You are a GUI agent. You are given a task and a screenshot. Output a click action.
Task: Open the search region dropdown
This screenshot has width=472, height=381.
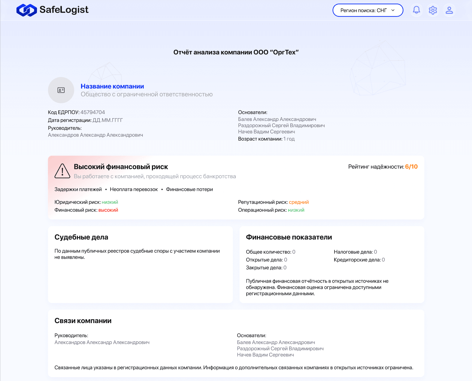point(368,10)
